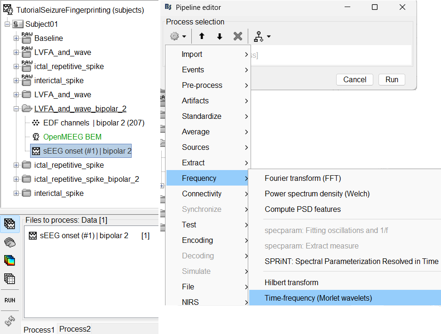Collapse the LVFA_and_wave_bipolar_2 folder
Viewport: 441px width, 334px height.
16,109
